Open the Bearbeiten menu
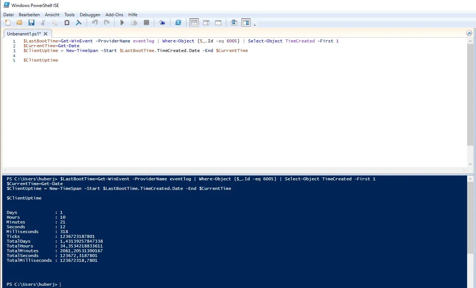This screenshot has height=288, width=476. (29, 15)
